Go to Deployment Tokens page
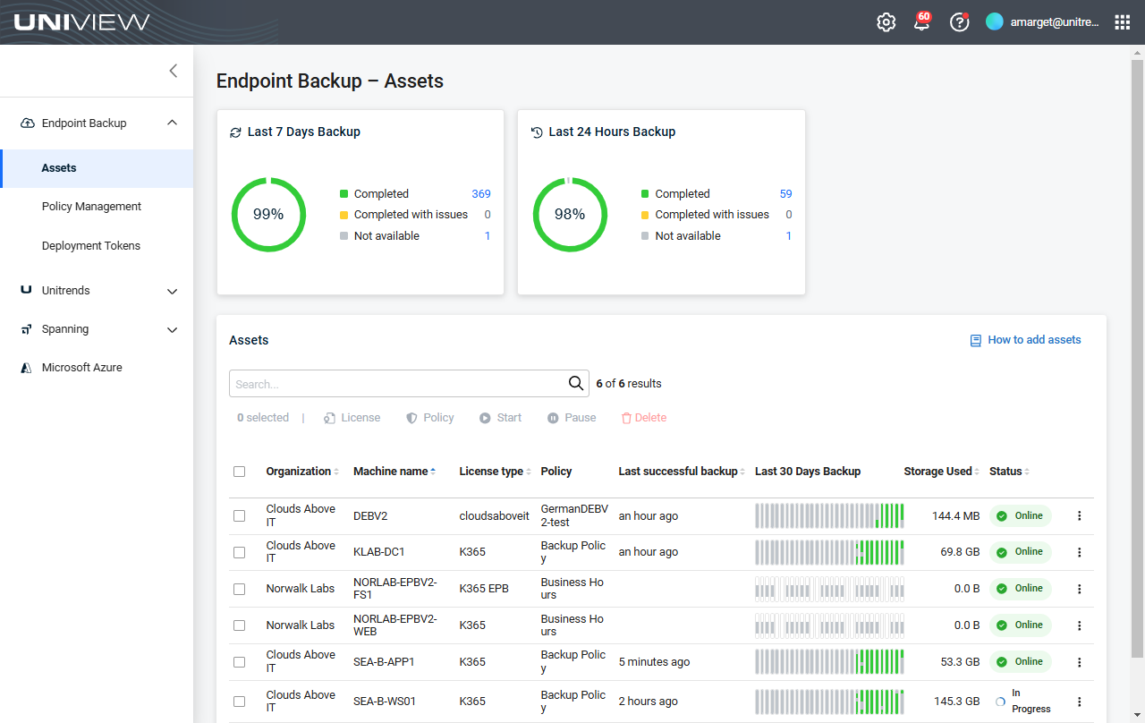 [x=90, y=246]
